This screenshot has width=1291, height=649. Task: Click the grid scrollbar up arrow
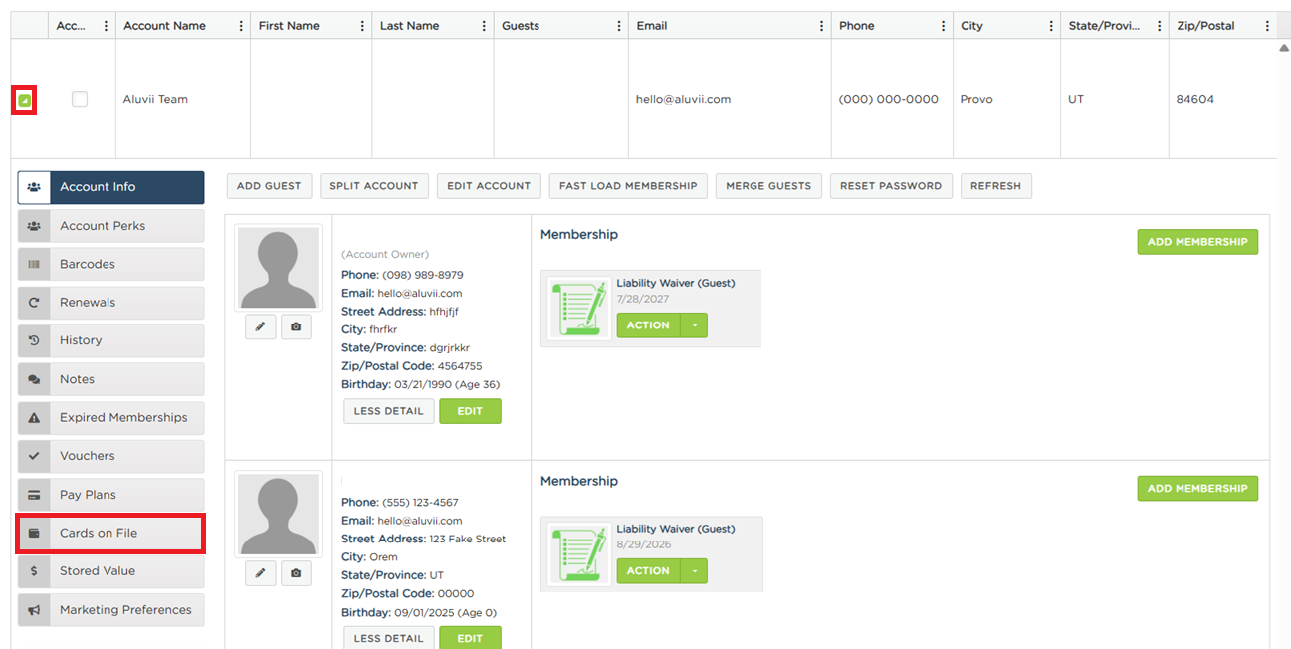1283,48
